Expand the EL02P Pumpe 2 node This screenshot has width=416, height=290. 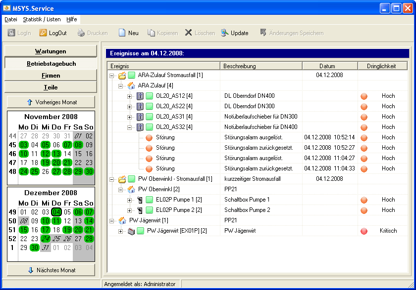tap(130, 210)
